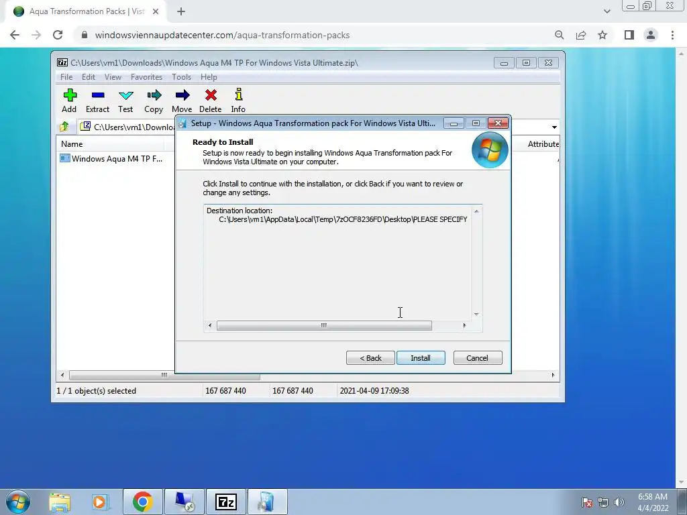The image size is (687, 515).
Task: Click the Setup summary scroll left arrow
Action: pyautogui.click(x=210, y=325)
